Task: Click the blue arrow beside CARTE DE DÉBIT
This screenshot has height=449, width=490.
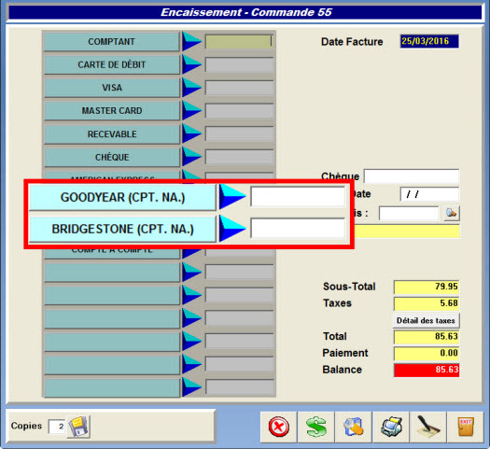Action: 191,64
